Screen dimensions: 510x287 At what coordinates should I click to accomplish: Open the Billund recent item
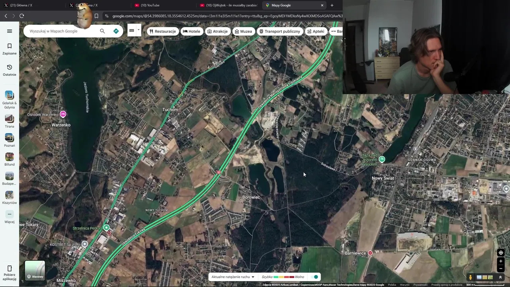(x=10, y=159)
